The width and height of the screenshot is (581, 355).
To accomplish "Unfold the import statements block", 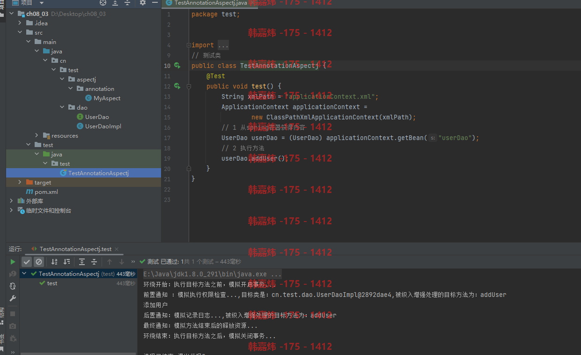I will point(189,45).
